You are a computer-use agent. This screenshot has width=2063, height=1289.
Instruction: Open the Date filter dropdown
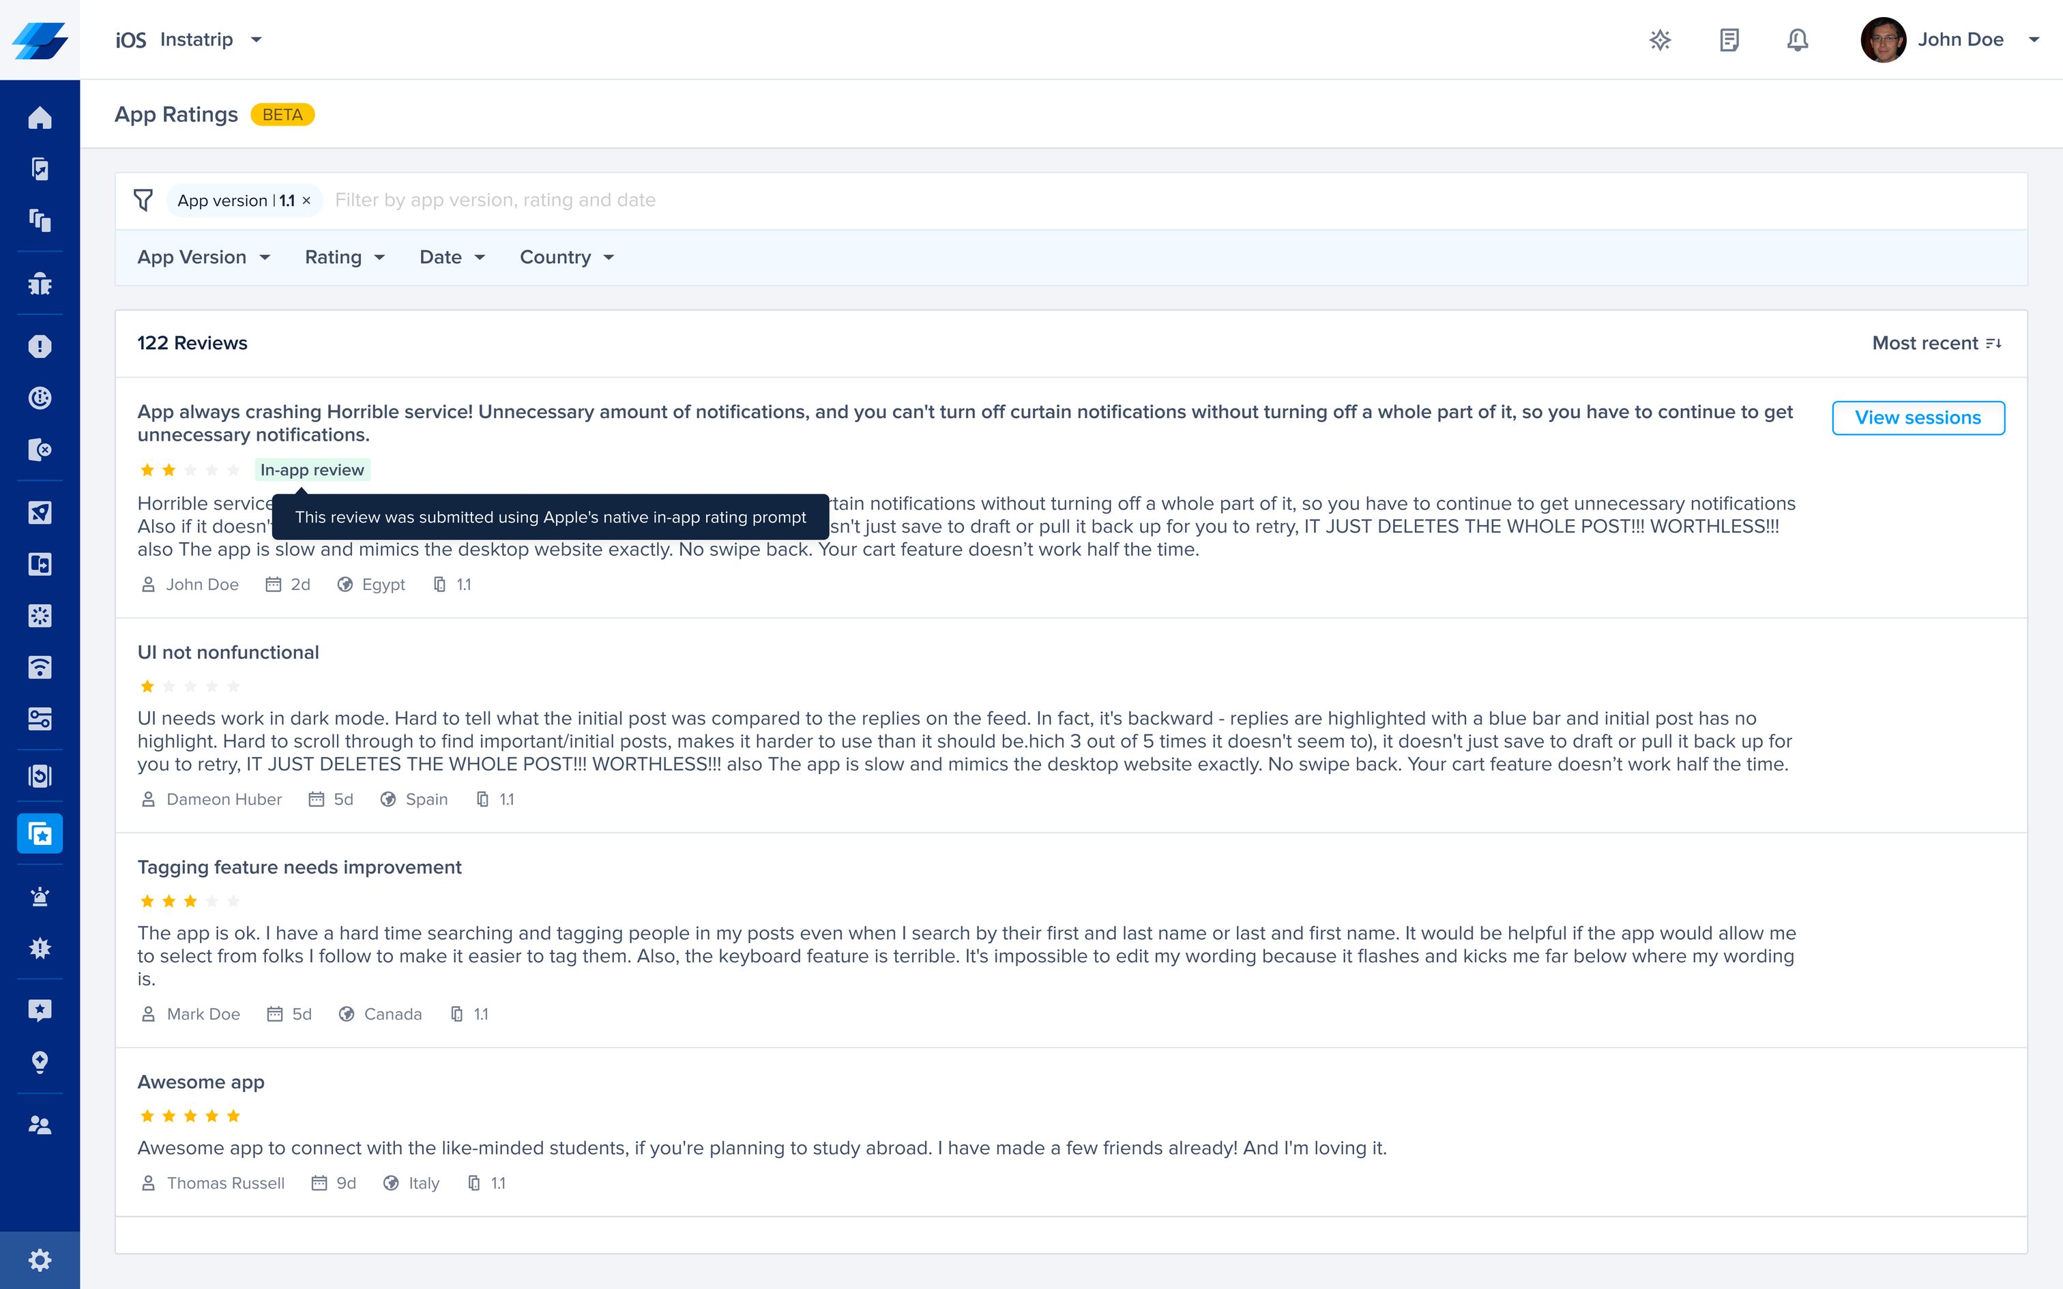452,258
